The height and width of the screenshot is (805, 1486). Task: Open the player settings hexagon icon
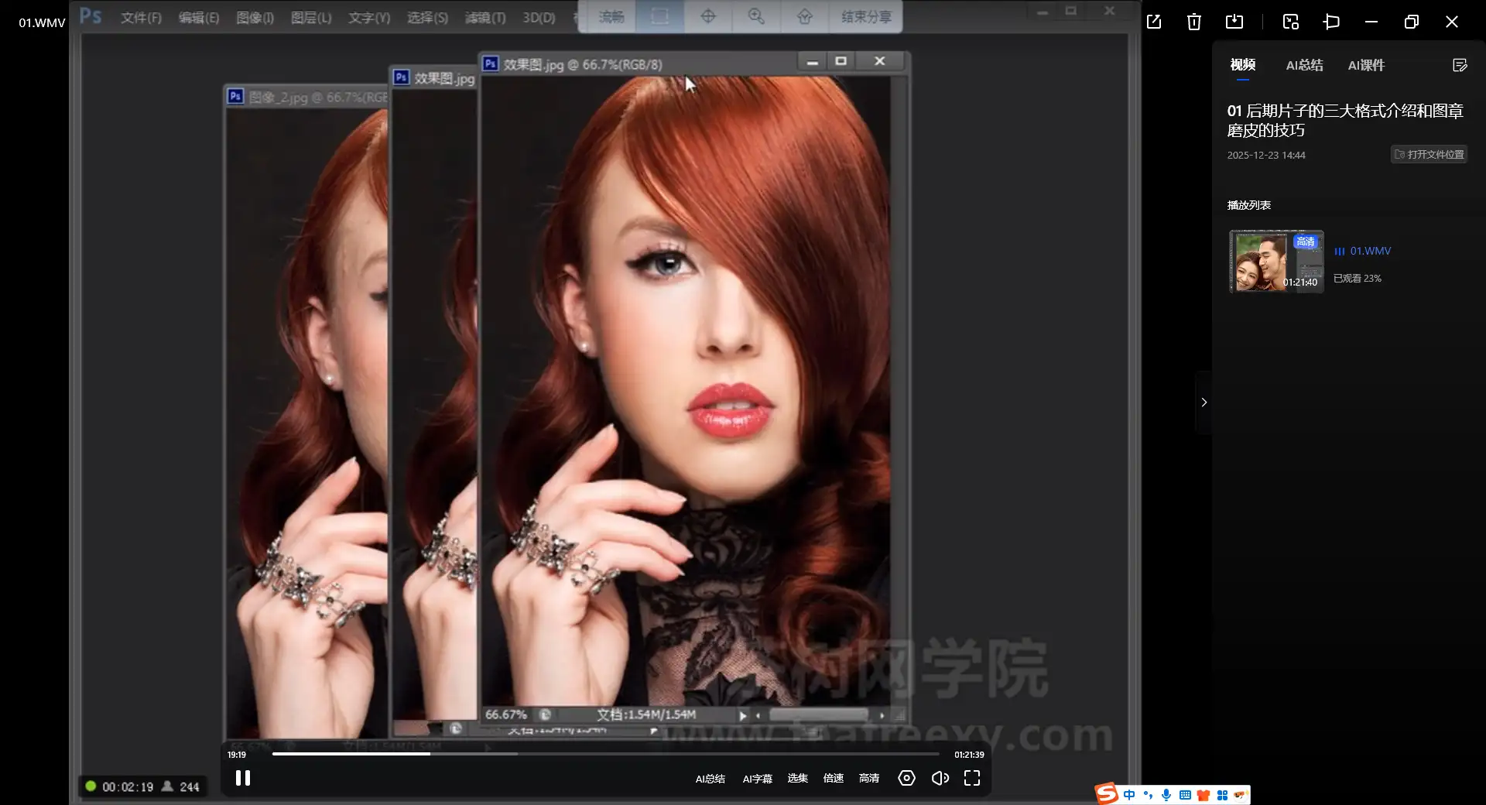point(906,778)
